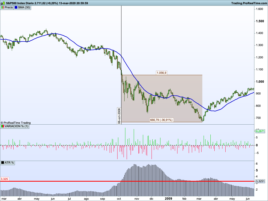The image size is (268, 201).
Task: Click the red 3,325 horizontal line label
Action: click(x=4, y=179)
